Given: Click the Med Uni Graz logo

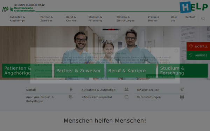Looking at the screenshot, I should click(5, 9).
